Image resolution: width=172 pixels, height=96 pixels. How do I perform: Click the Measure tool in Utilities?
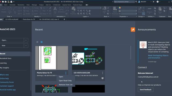coord(149,10)
